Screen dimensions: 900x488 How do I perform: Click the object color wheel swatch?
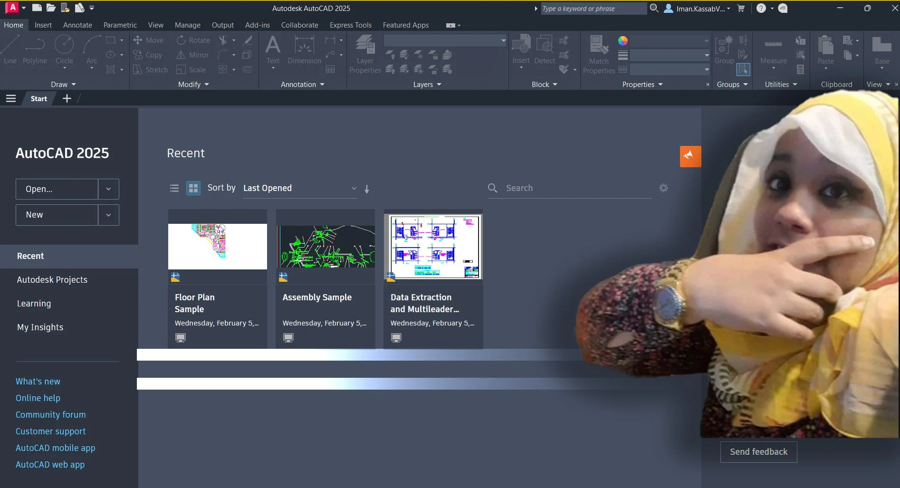coord(622,41)
